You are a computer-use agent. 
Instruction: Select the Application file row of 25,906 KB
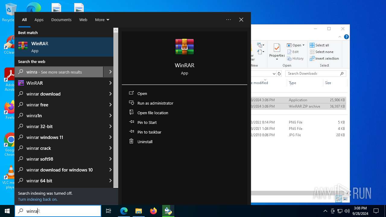[299, 100]
